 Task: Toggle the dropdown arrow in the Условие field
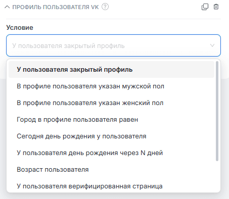(x=212, y=45)
